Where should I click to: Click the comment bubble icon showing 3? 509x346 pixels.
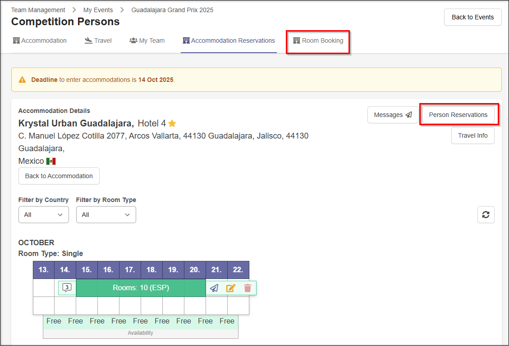point(67,288)
